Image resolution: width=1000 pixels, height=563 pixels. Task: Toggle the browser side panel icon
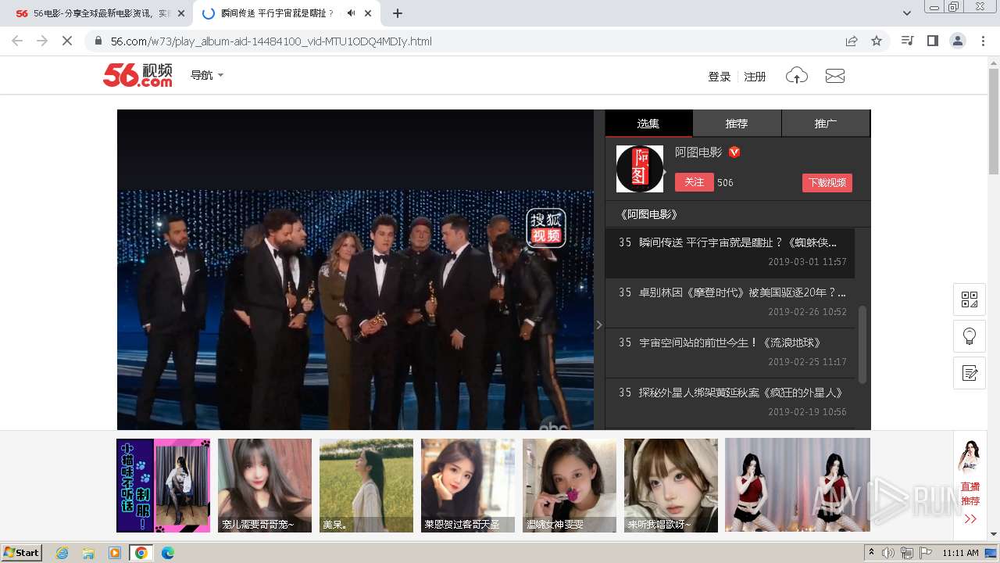[932, 41]
